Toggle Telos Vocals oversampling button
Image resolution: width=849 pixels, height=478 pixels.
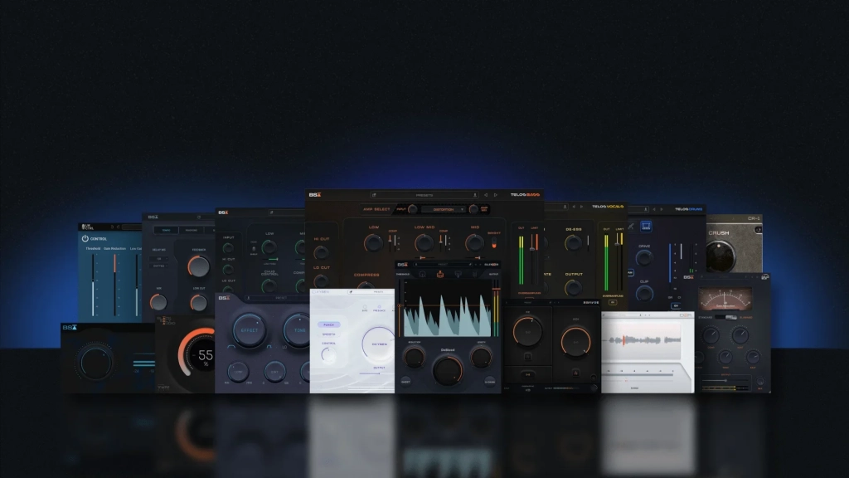[x=613, y=302]
